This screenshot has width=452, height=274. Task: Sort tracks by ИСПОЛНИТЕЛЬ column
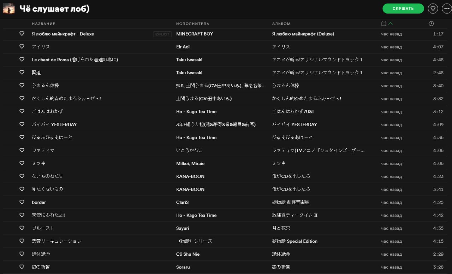[x=192, y=24]
